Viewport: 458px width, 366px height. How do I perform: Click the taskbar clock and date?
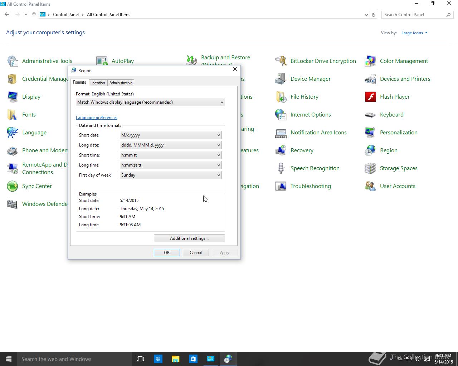pos(443,359)
